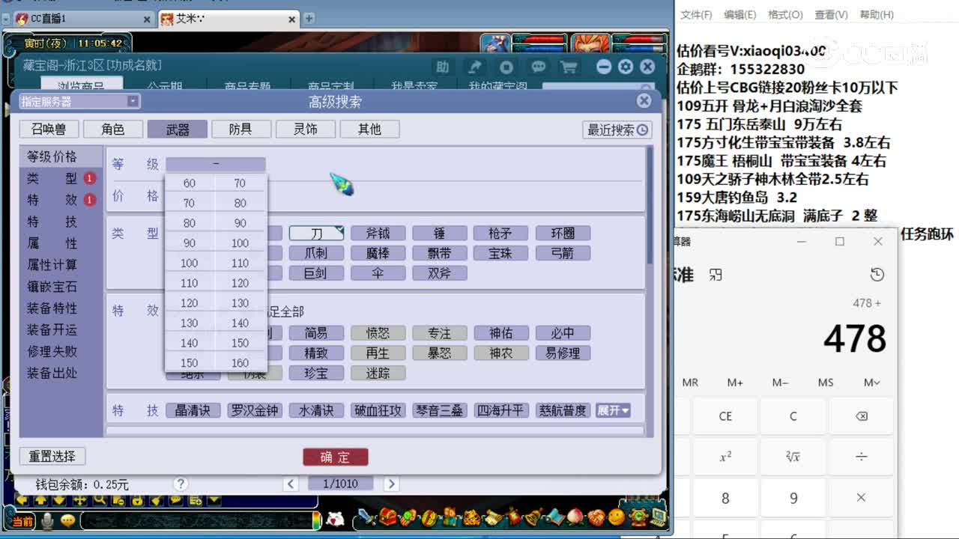Screen dimensions: 959x539
Task: Click the microphone icon near the chat bar
Action: pos(46,521)
